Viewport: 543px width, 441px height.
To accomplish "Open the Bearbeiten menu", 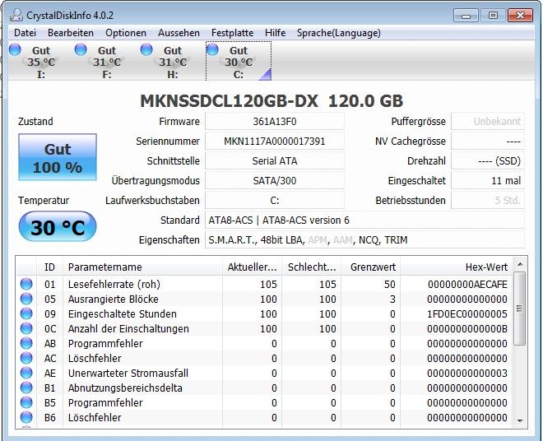I will coord(71,33).
